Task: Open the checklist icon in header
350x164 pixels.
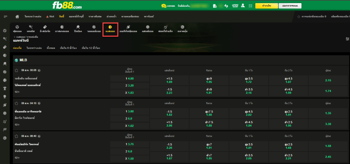Action: pos(250,6)
